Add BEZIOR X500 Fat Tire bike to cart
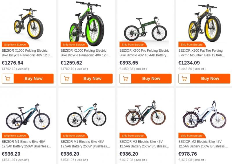Viewport: 232px width, 164px height. pos(184,79)
